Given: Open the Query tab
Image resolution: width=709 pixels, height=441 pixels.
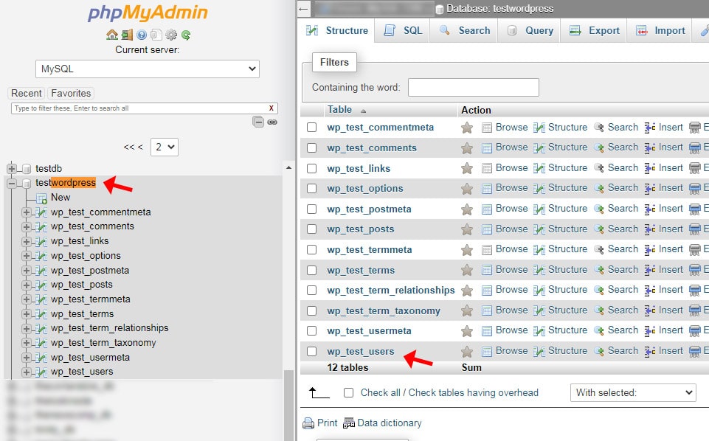Looking at the screenshot, I should pyautogui.click(x=530, y=30).
